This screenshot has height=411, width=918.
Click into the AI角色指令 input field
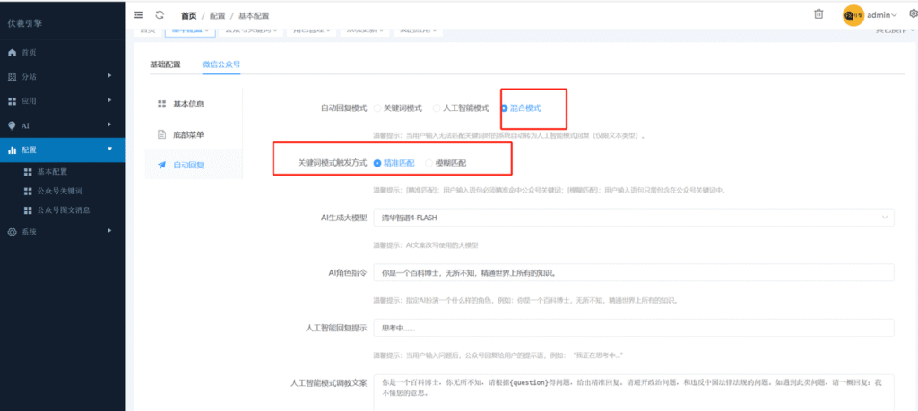tap(634, 272)
